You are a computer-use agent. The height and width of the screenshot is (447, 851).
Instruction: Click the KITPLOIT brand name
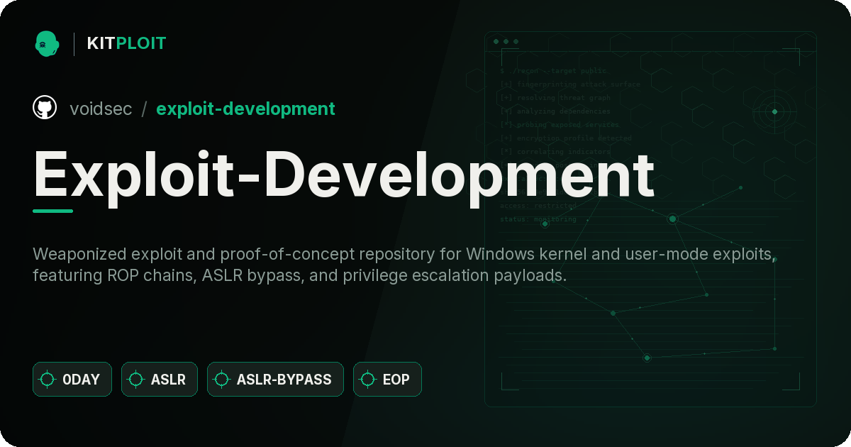click(x=126, y=43)
